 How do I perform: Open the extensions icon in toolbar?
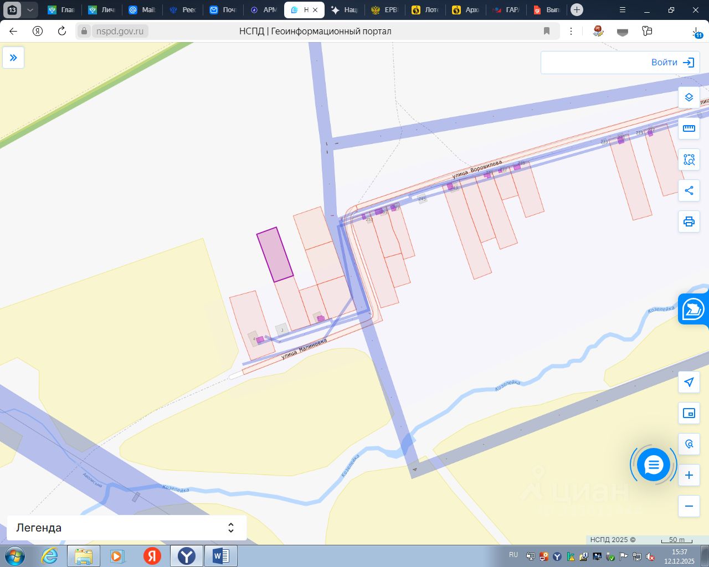tap(647, 31)
